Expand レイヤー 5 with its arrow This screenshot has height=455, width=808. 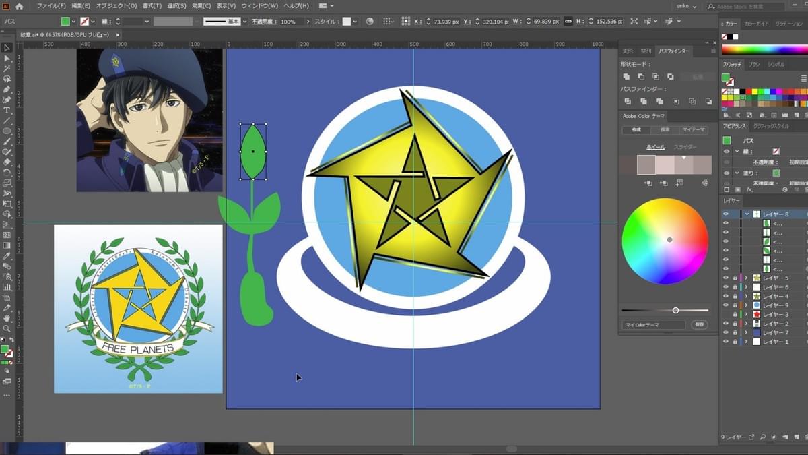click(x=746, y=278)
